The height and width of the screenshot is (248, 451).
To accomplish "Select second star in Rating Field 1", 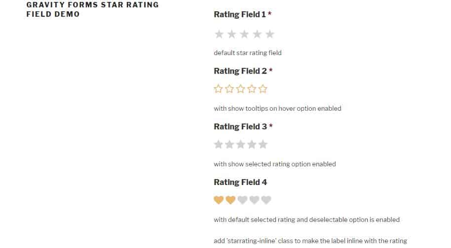I will (x=231, y=34).
